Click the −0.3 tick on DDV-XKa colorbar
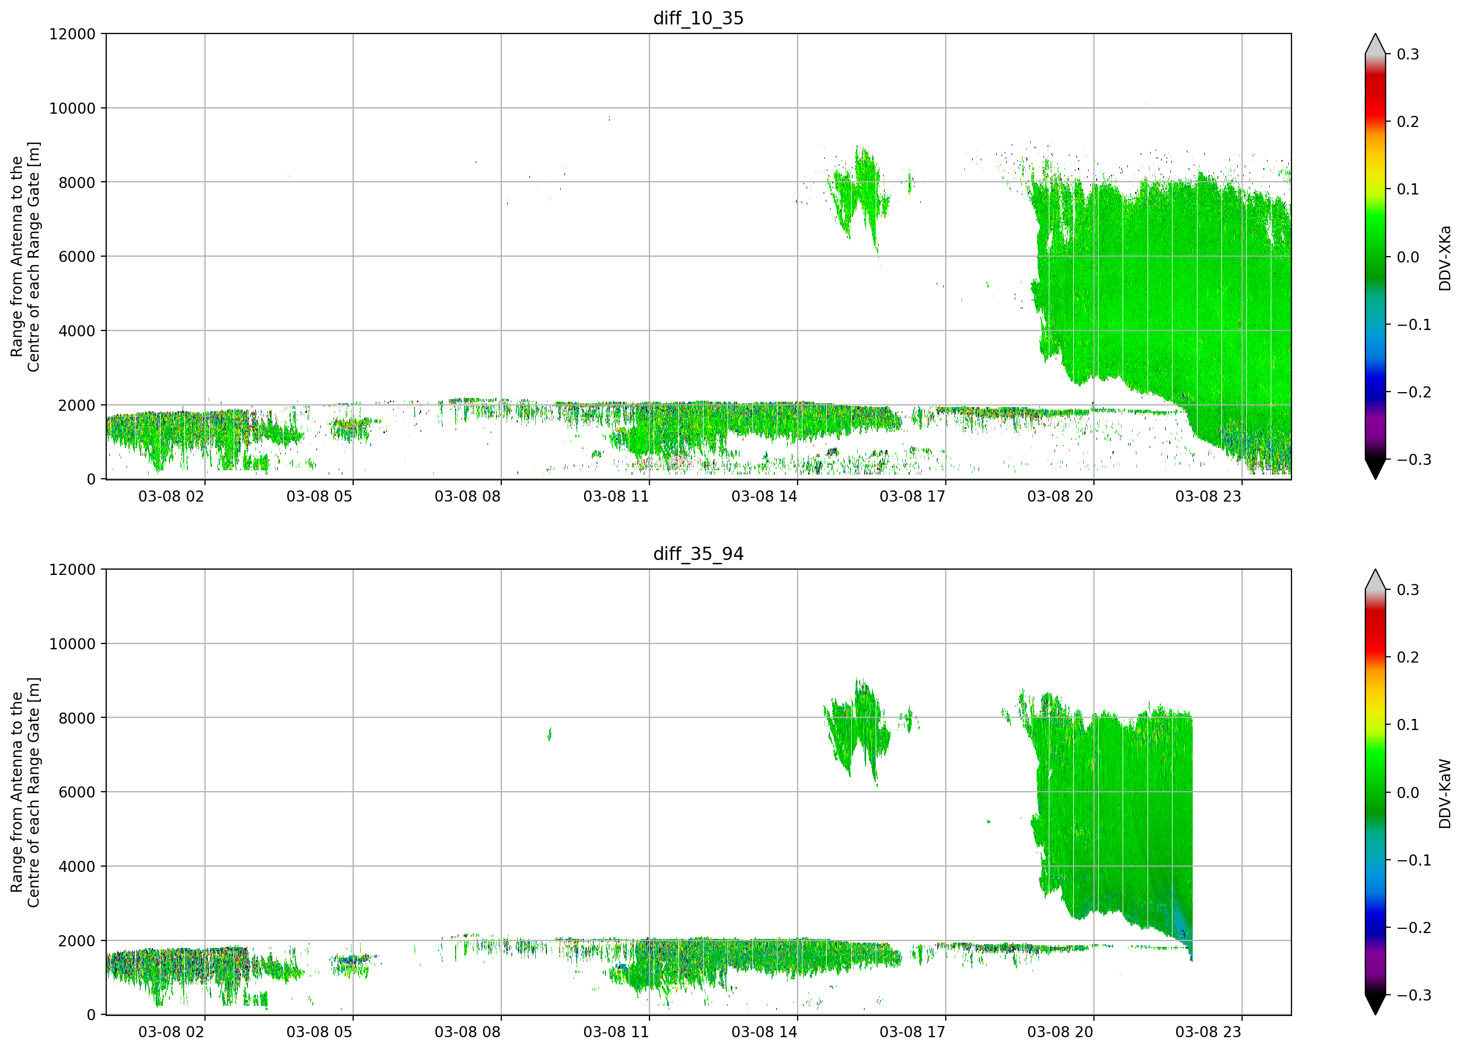 coord(1414,460)
